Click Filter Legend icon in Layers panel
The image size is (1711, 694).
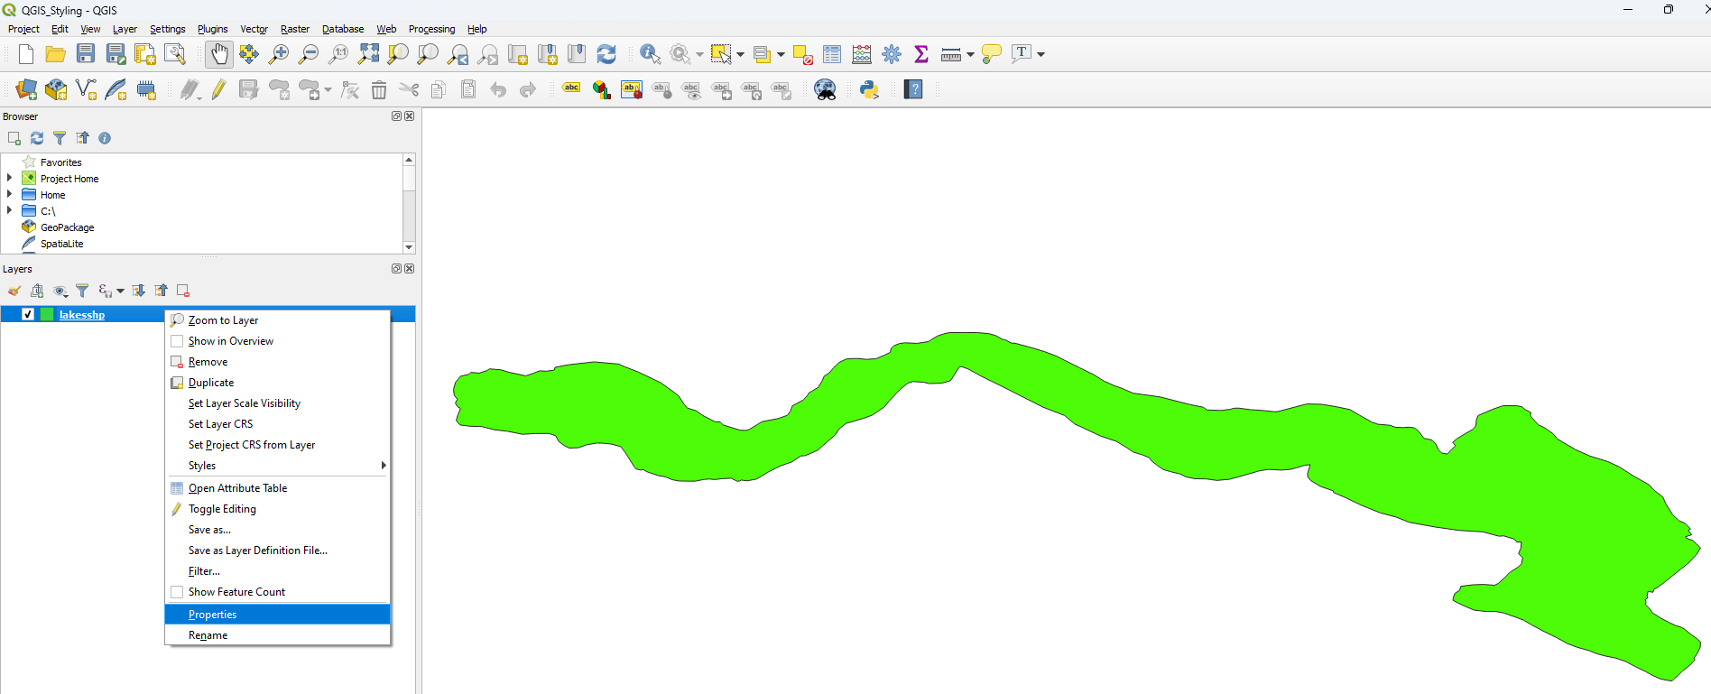(x=82, y=291)
